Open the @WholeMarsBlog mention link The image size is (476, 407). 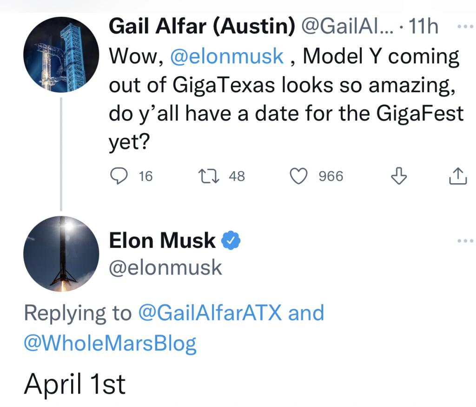coord(110,343)
